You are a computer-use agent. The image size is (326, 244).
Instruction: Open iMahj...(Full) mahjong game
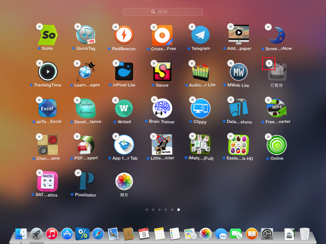(201, 145)
